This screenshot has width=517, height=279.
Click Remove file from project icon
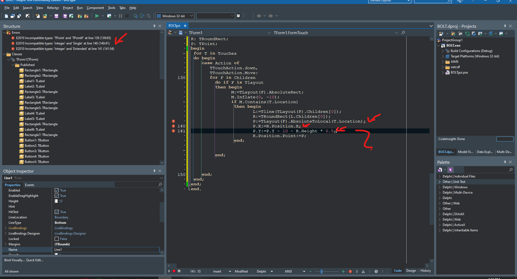[x=86, y=16]
